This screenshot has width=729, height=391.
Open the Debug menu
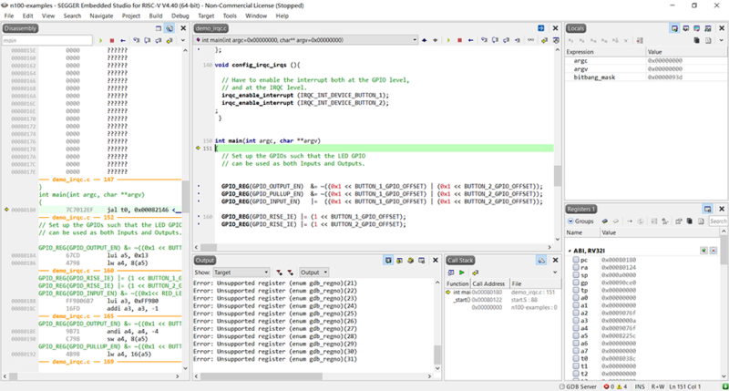click(180, 15)
